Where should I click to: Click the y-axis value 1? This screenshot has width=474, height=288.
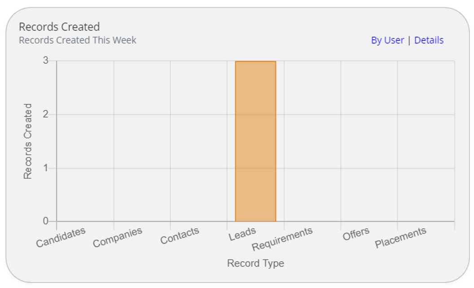coord(46,168)
